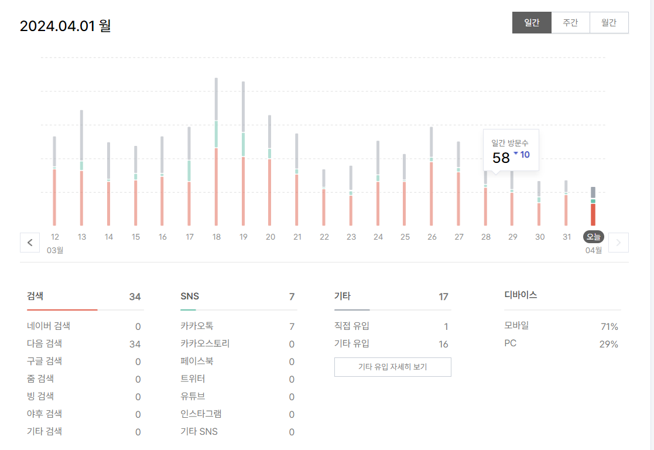Click the 직접 유입 row
654x450 pixels.
click(392, 326)
